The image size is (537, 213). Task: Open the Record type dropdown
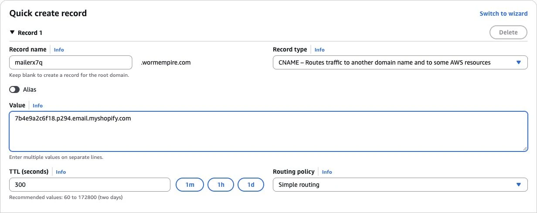(400, 62)
